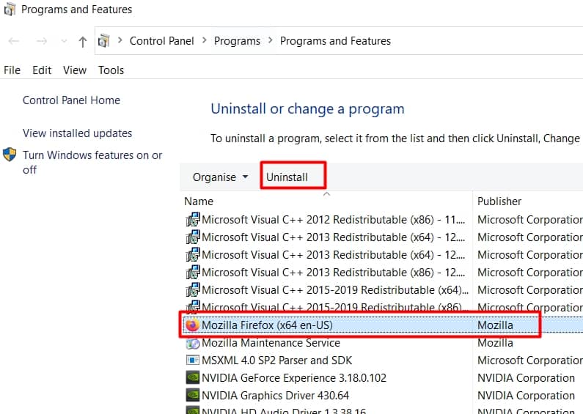
Task: Click Programs and Features breadcrumb
Action: pos(335,40)
